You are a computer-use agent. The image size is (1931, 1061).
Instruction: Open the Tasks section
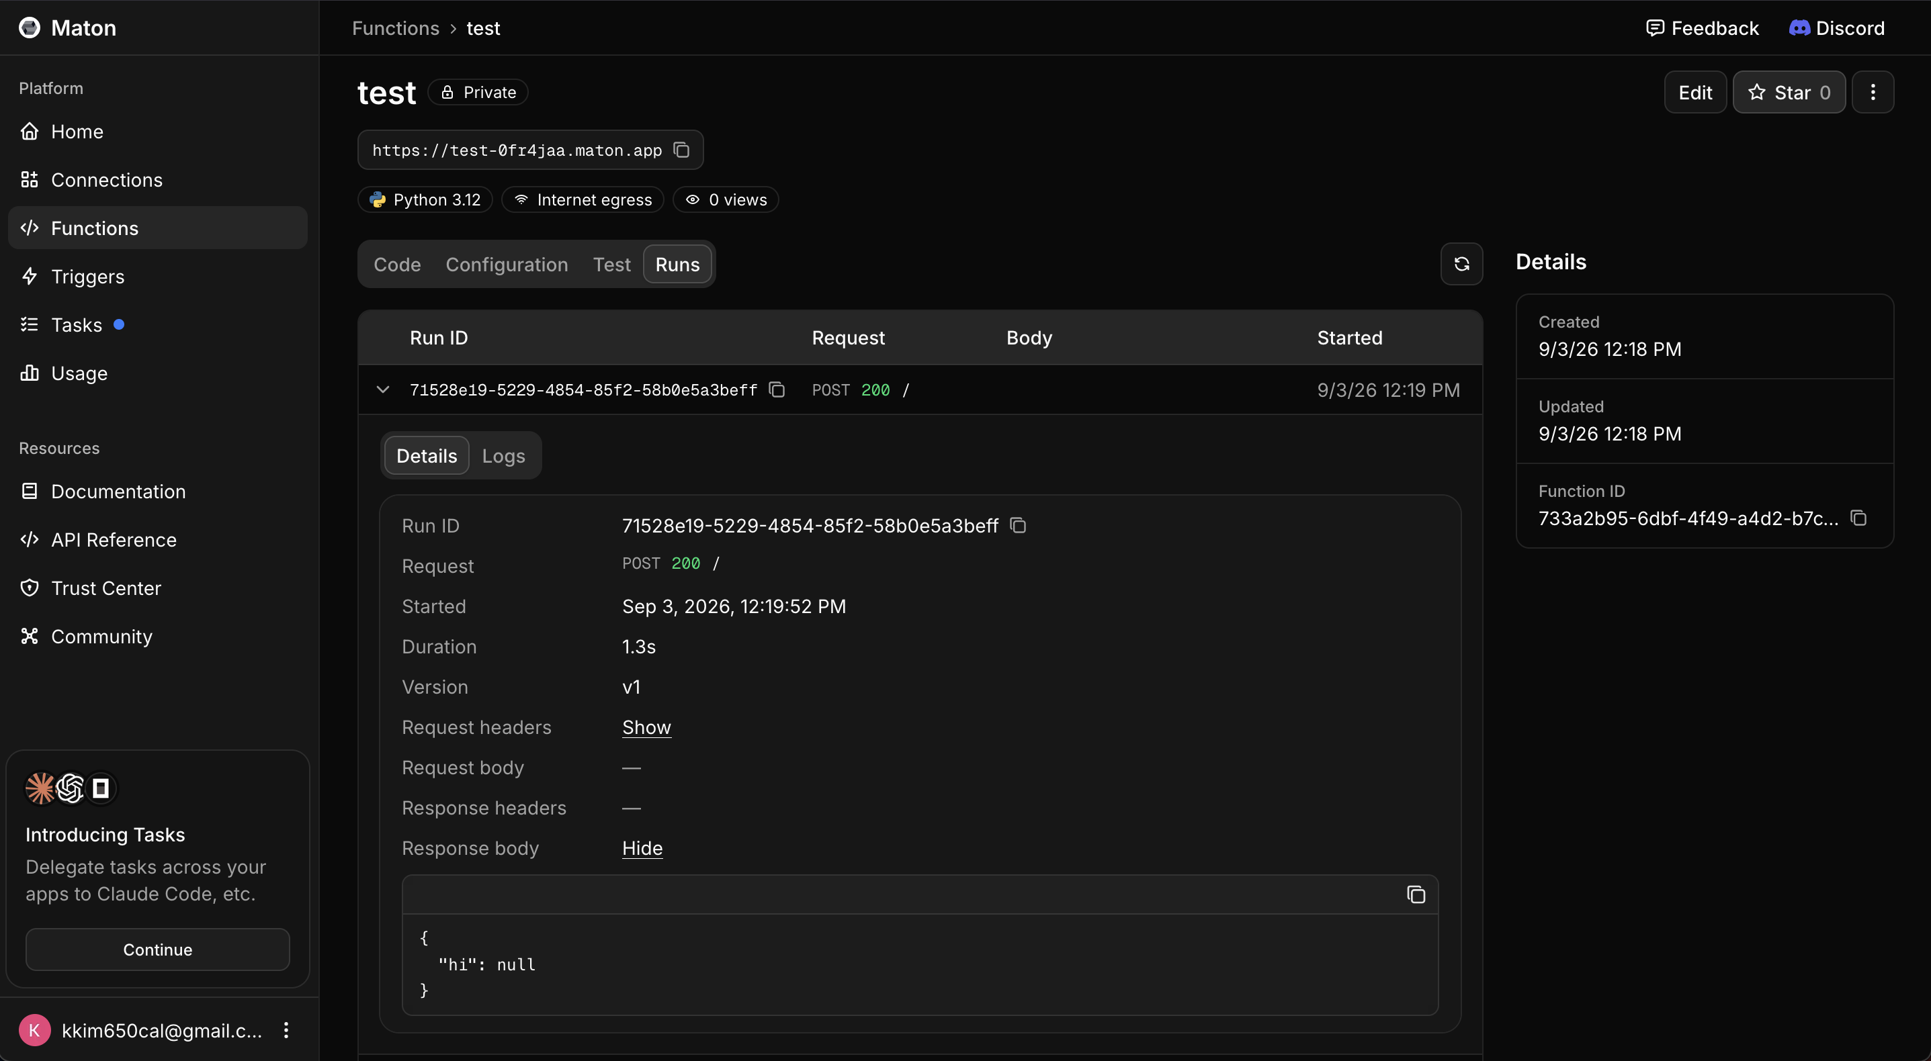157,324
